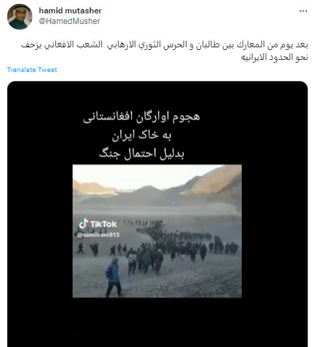317x347 pixels.
Task: Click the TikTok wordmark in the video
Action: click(x=103, y=224)
